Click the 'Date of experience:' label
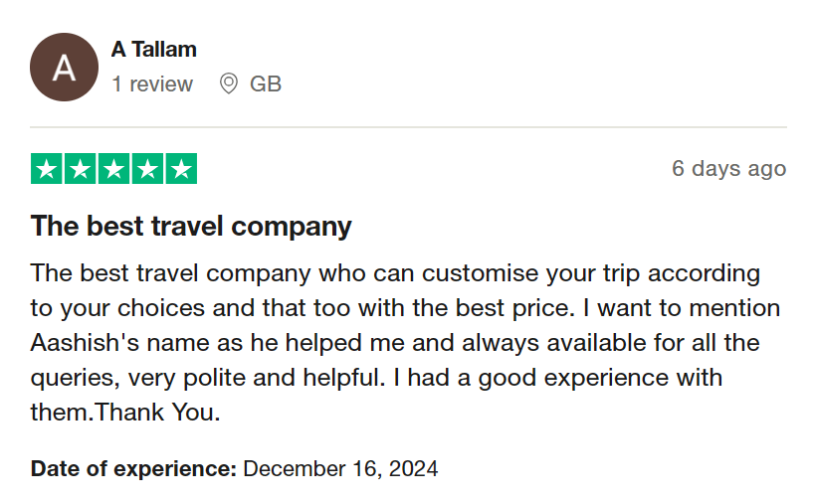The width and height of the screenshot is (814, 504). point(133,468)
